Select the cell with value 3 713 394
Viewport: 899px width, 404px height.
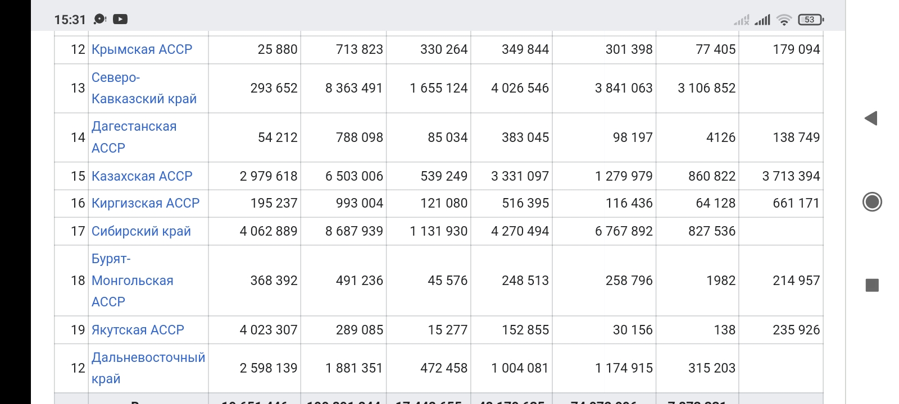pyautogui.click(x=781, y=176)
